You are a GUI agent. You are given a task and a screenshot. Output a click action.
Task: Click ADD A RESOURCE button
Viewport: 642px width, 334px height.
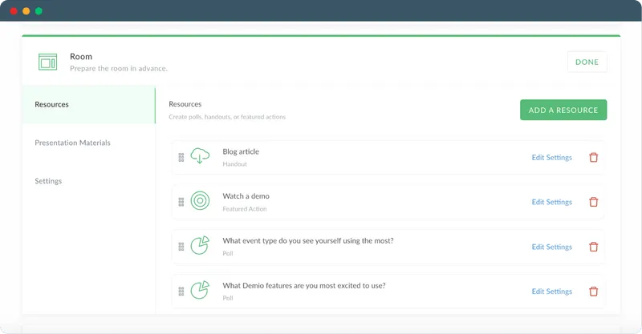[563, 110]
